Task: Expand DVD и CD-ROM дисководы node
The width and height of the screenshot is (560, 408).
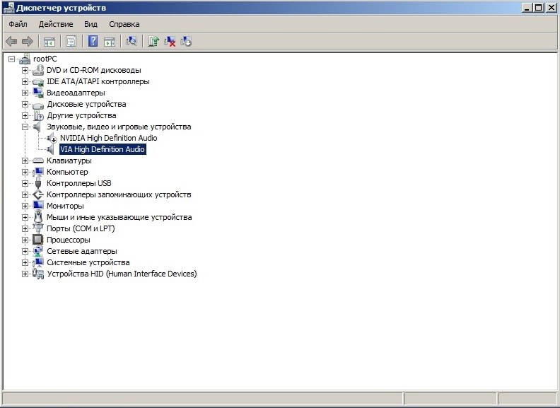Action: tap(25, 71)
